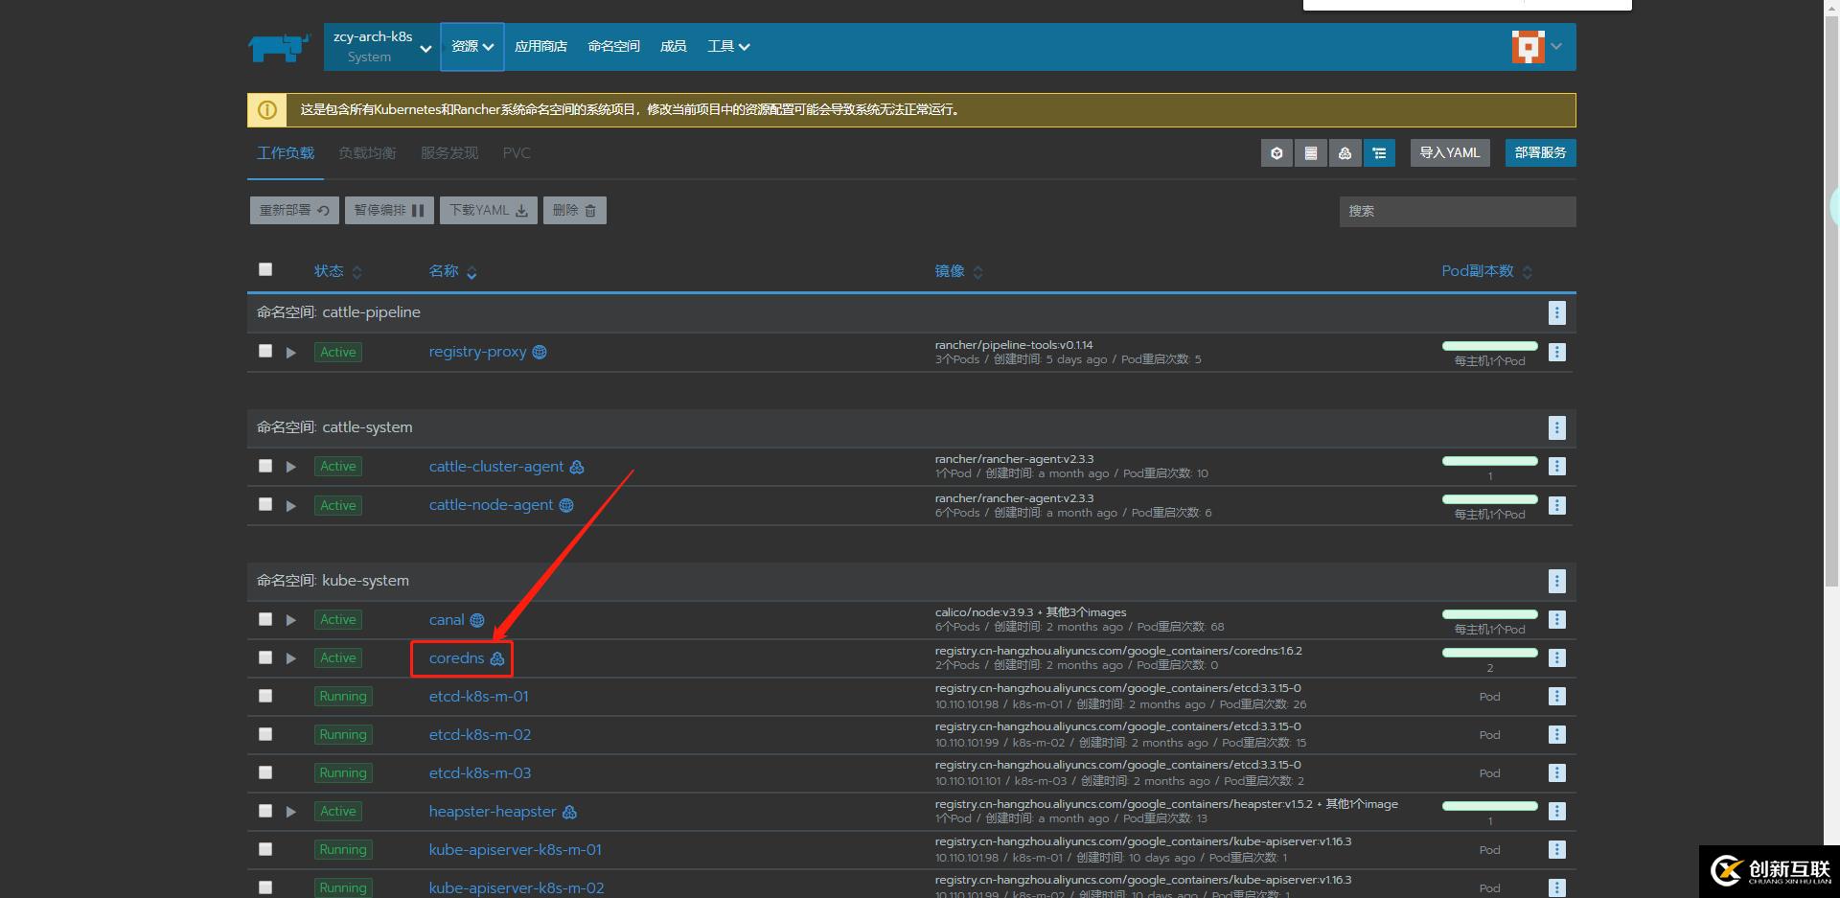Click the coredns Pod scale bar
The image size is (1840, 898).
click(x=1489, y=653)
